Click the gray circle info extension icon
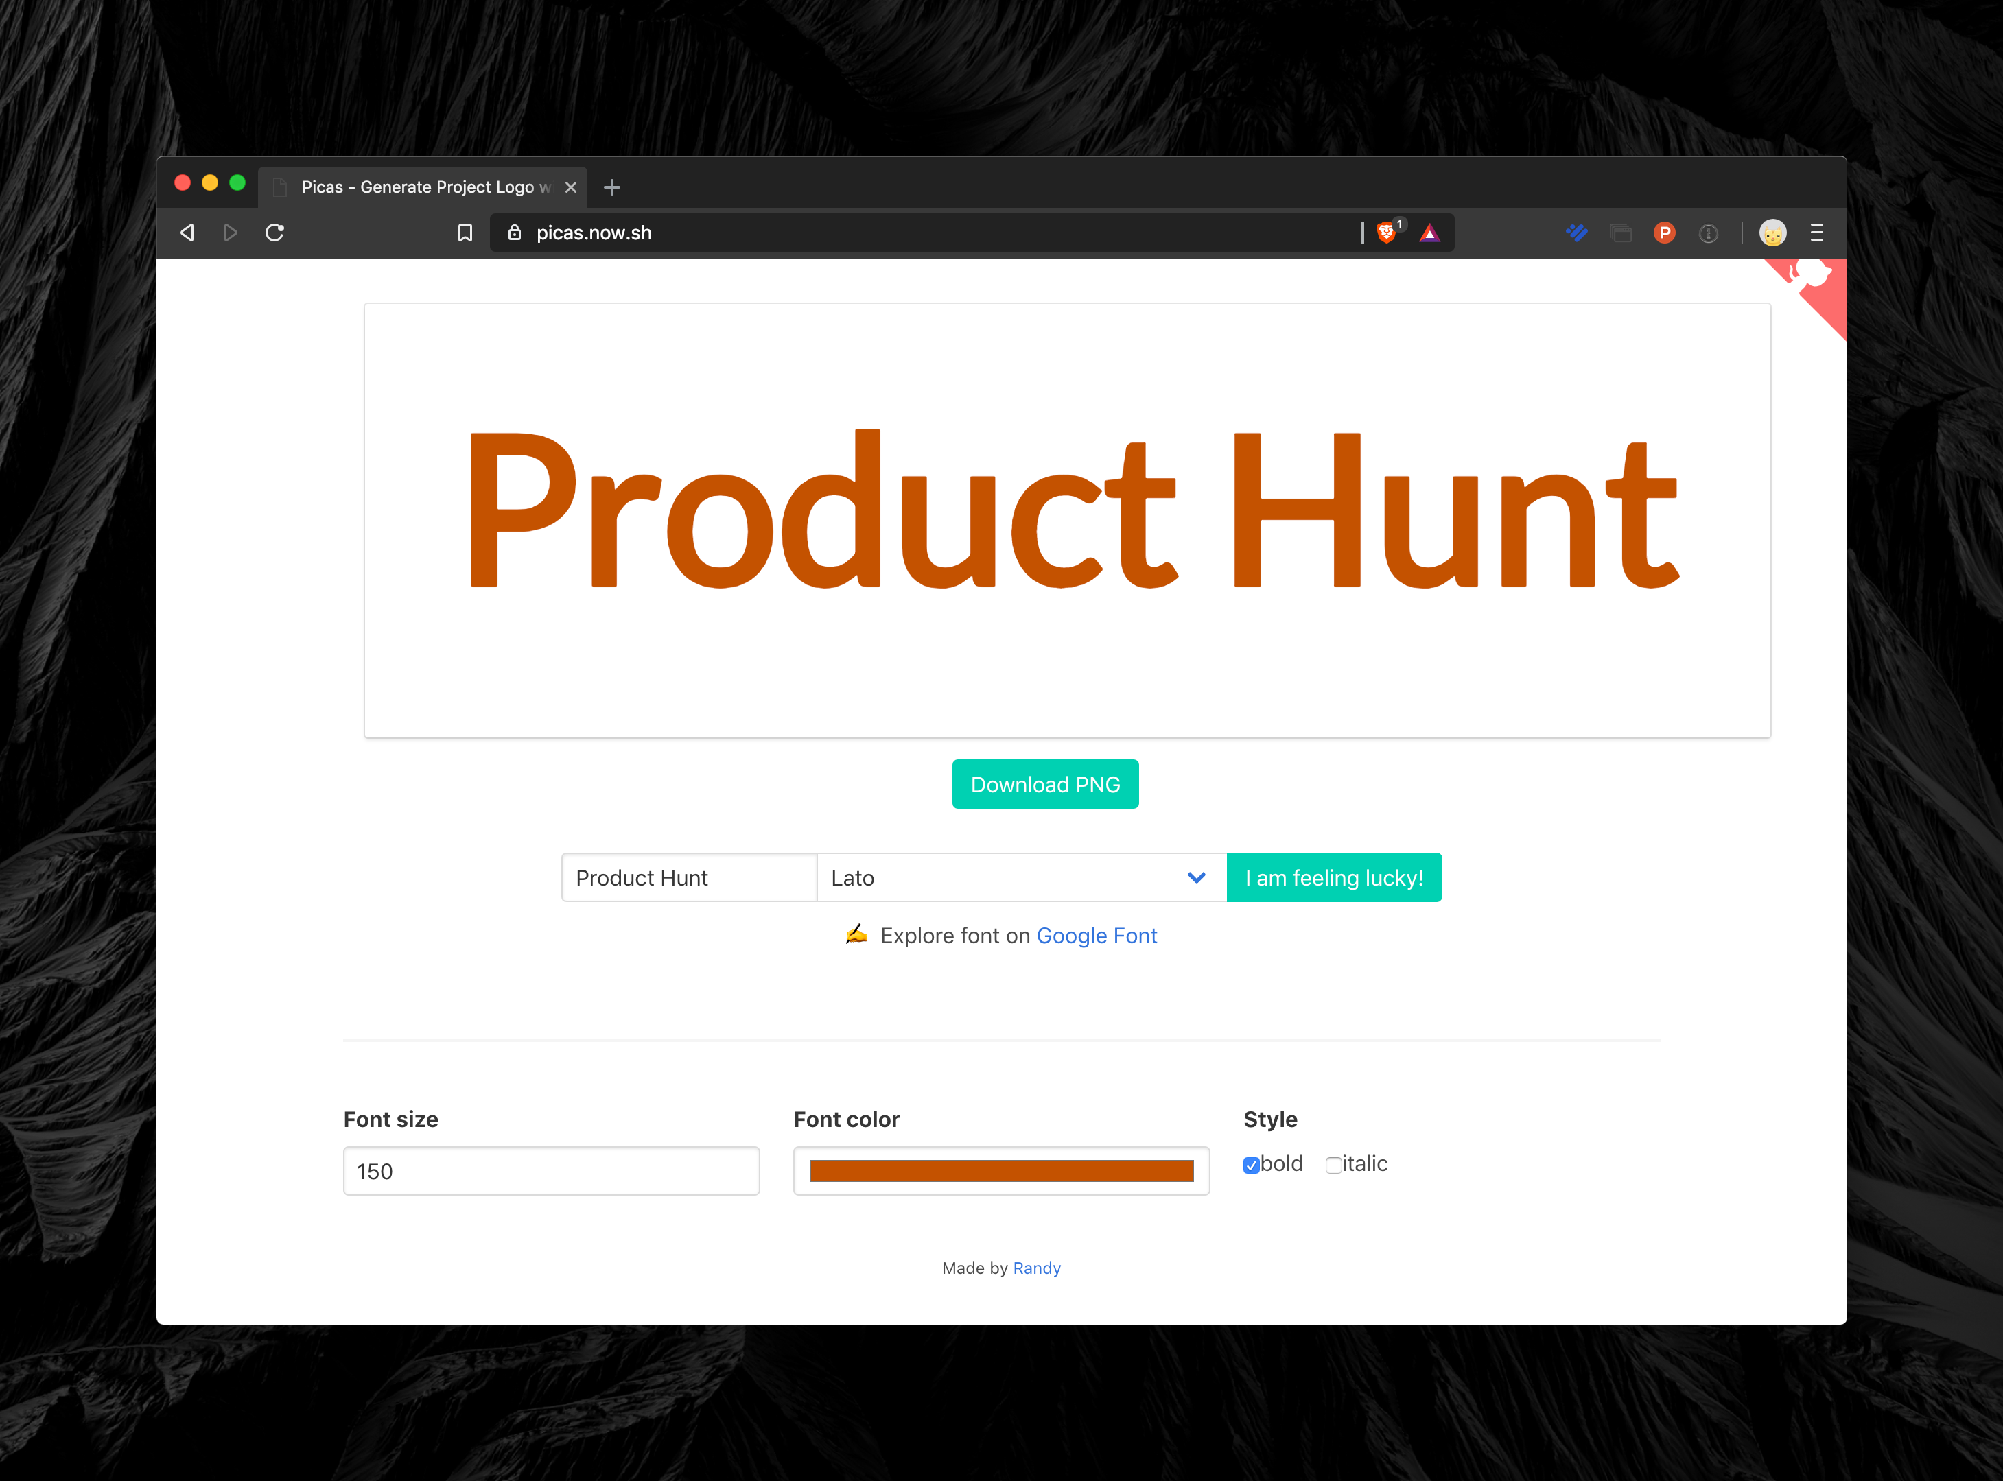Image resolution: width=2003 pixels, height=1481 pixels. click(x=1709, y=233)
